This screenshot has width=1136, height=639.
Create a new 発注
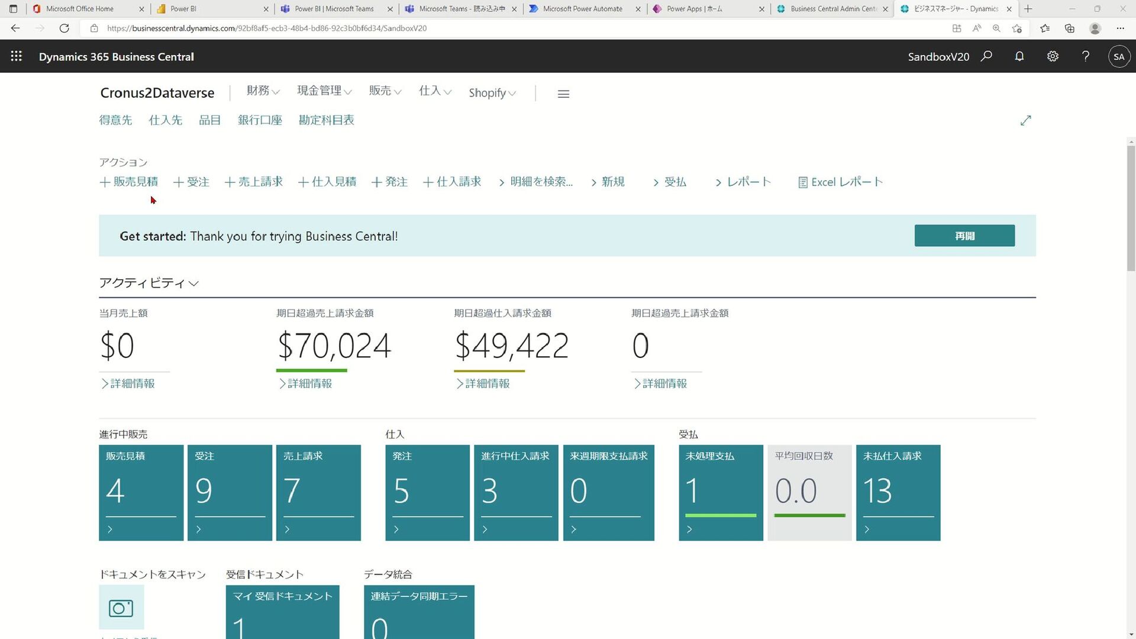pos(389,182)
